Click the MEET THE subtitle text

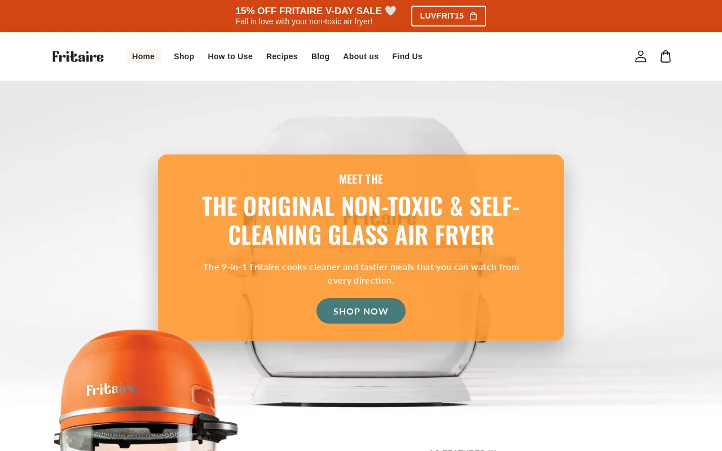(361, 179)
